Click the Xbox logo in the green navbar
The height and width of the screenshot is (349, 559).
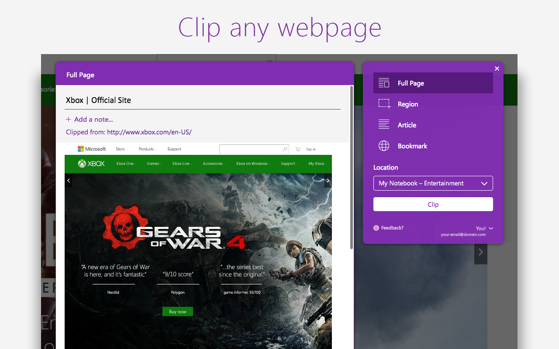91,164
